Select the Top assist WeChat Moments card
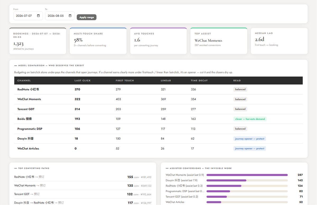Image resolution: width=317 pixels, height=205 pixels. (x=219, y=41)
